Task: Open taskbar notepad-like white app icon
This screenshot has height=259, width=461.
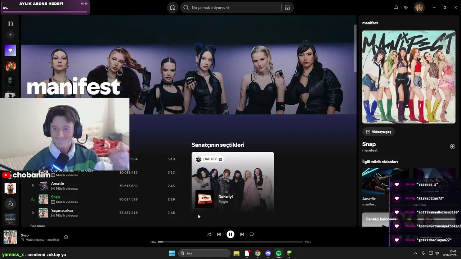Action: coord(247,253)
